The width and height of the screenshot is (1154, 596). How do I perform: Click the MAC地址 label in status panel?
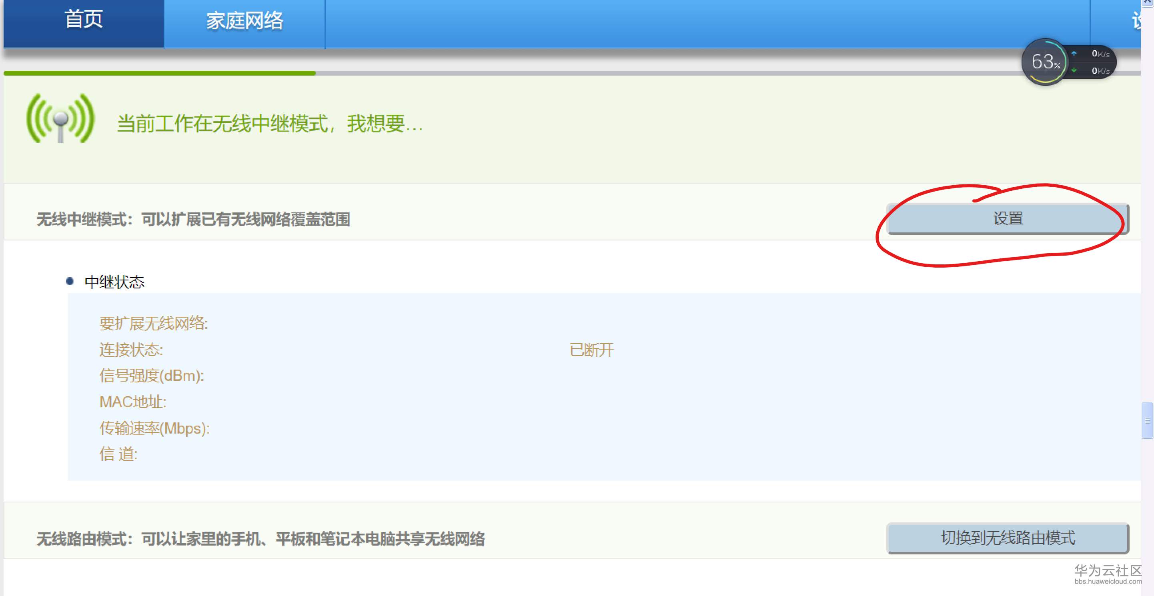(132, 402)
